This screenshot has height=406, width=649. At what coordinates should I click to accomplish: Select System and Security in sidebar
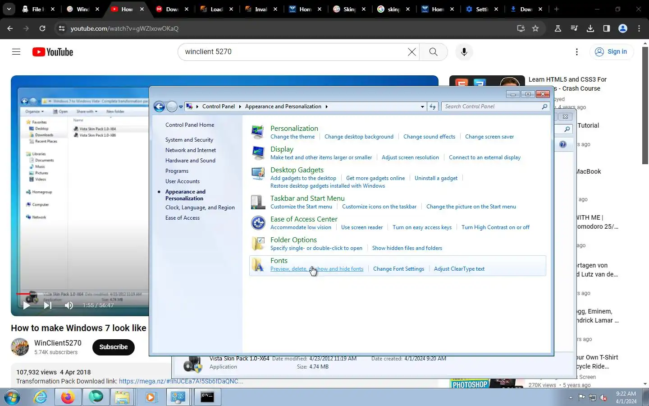pyautogui.click(x=189, y=140)
